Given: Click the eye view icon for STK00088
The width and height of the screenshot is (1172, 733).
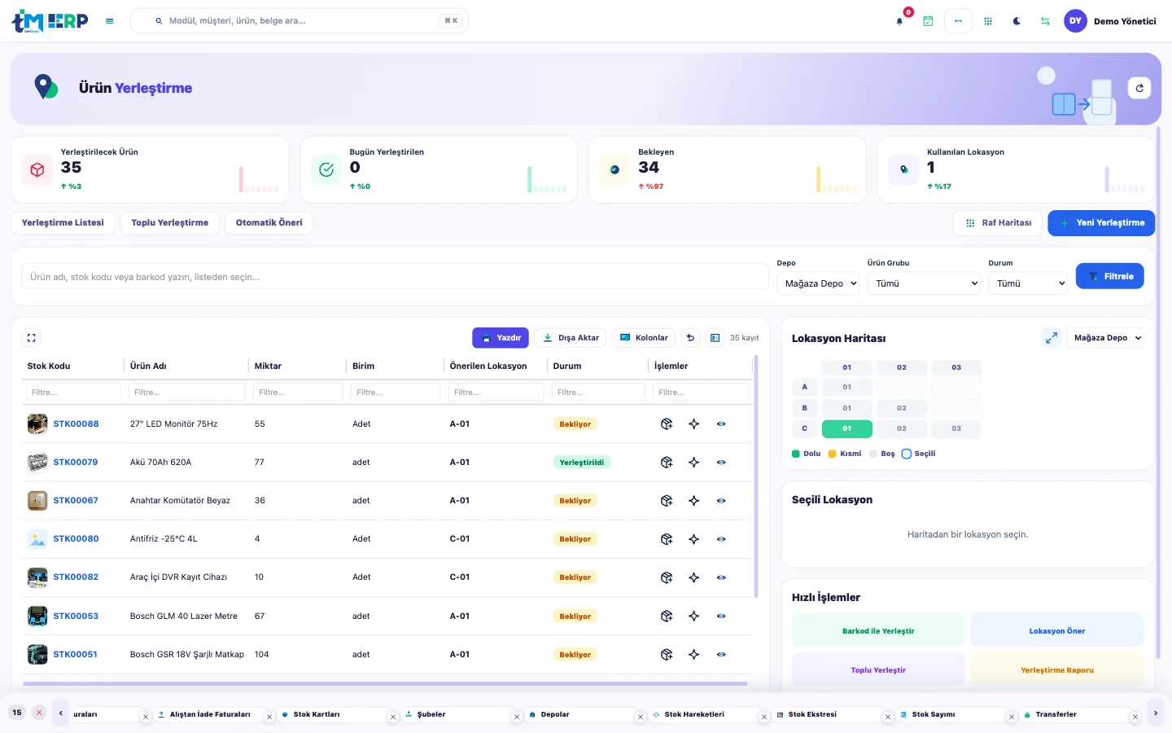Looking at the screenshot, I should 721,424.
